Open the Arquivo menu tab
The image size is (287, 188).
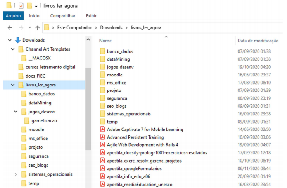pyautogui.click(x=13, y=16)
